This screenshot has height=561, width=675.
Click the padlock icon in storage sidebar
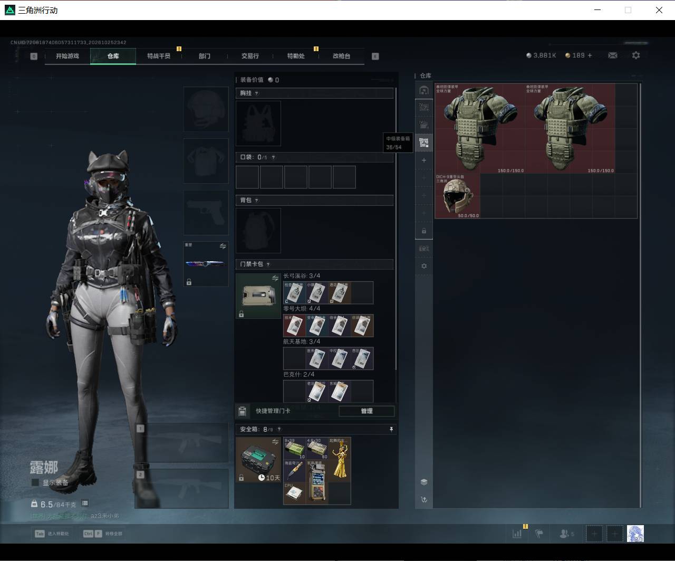point(424,231)
